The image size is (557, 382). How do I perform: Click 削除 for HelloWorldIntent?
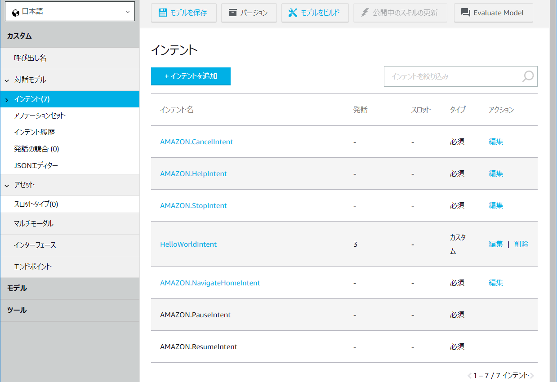[x=521, y=244]
